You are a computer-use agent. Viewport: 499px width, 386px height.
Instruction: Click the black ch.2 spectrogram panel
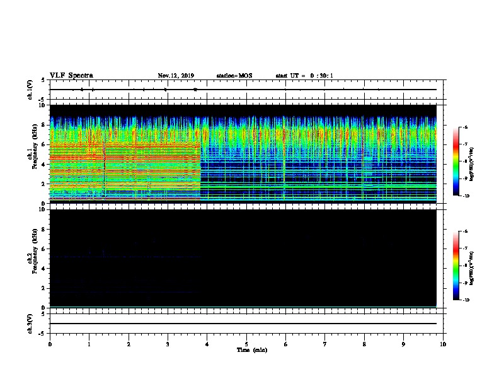pyautogui.click(x=243, y=259)
